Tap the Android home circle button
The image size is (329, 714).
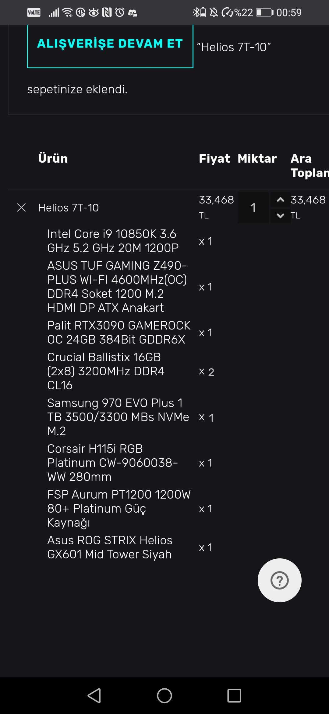[164, 696]
